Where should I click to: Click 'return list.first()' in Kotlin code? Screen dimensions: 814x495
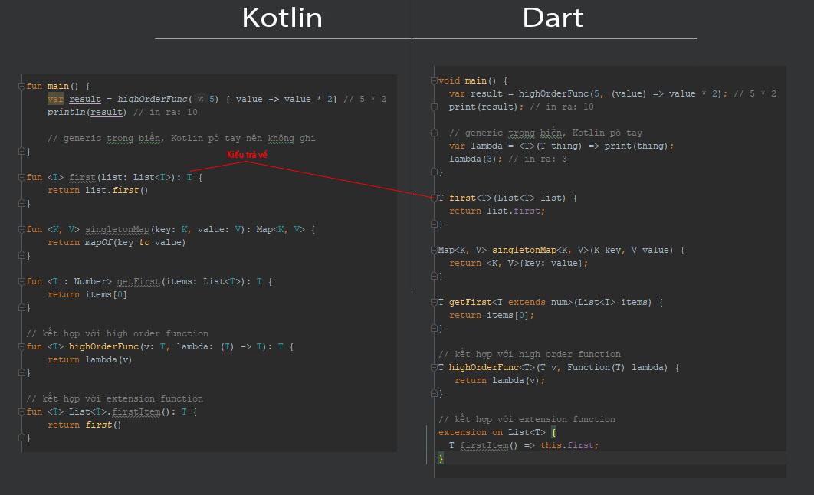click(97, 191)
